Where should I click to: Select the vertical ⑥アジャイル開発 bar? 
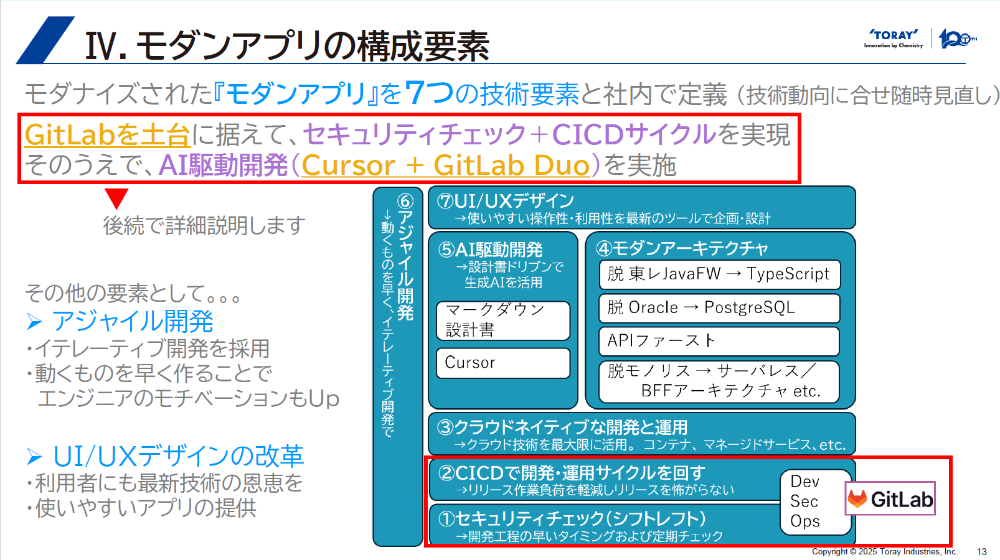pos(398,367)
